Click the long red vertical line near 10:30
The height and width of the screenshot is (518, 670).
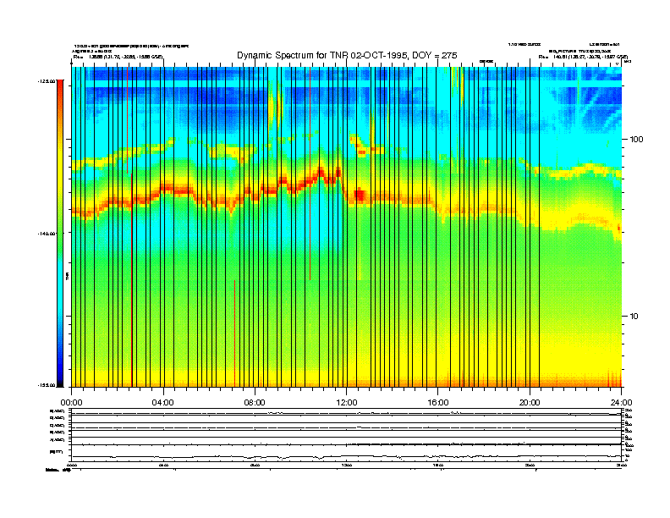tap(310, 174)
